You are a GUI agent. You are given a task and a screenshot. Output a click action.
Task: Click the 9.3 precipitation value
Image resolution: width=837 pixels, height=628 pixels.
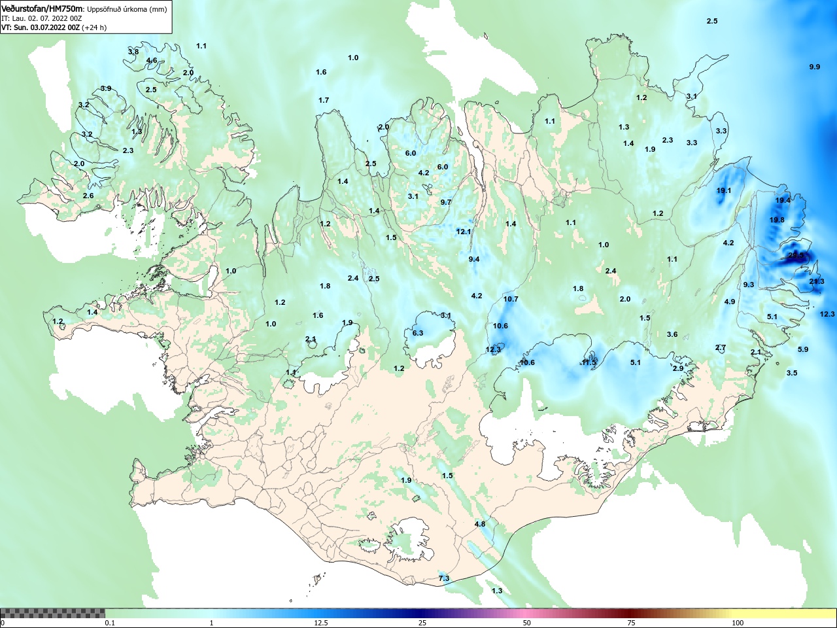(749, 285)
